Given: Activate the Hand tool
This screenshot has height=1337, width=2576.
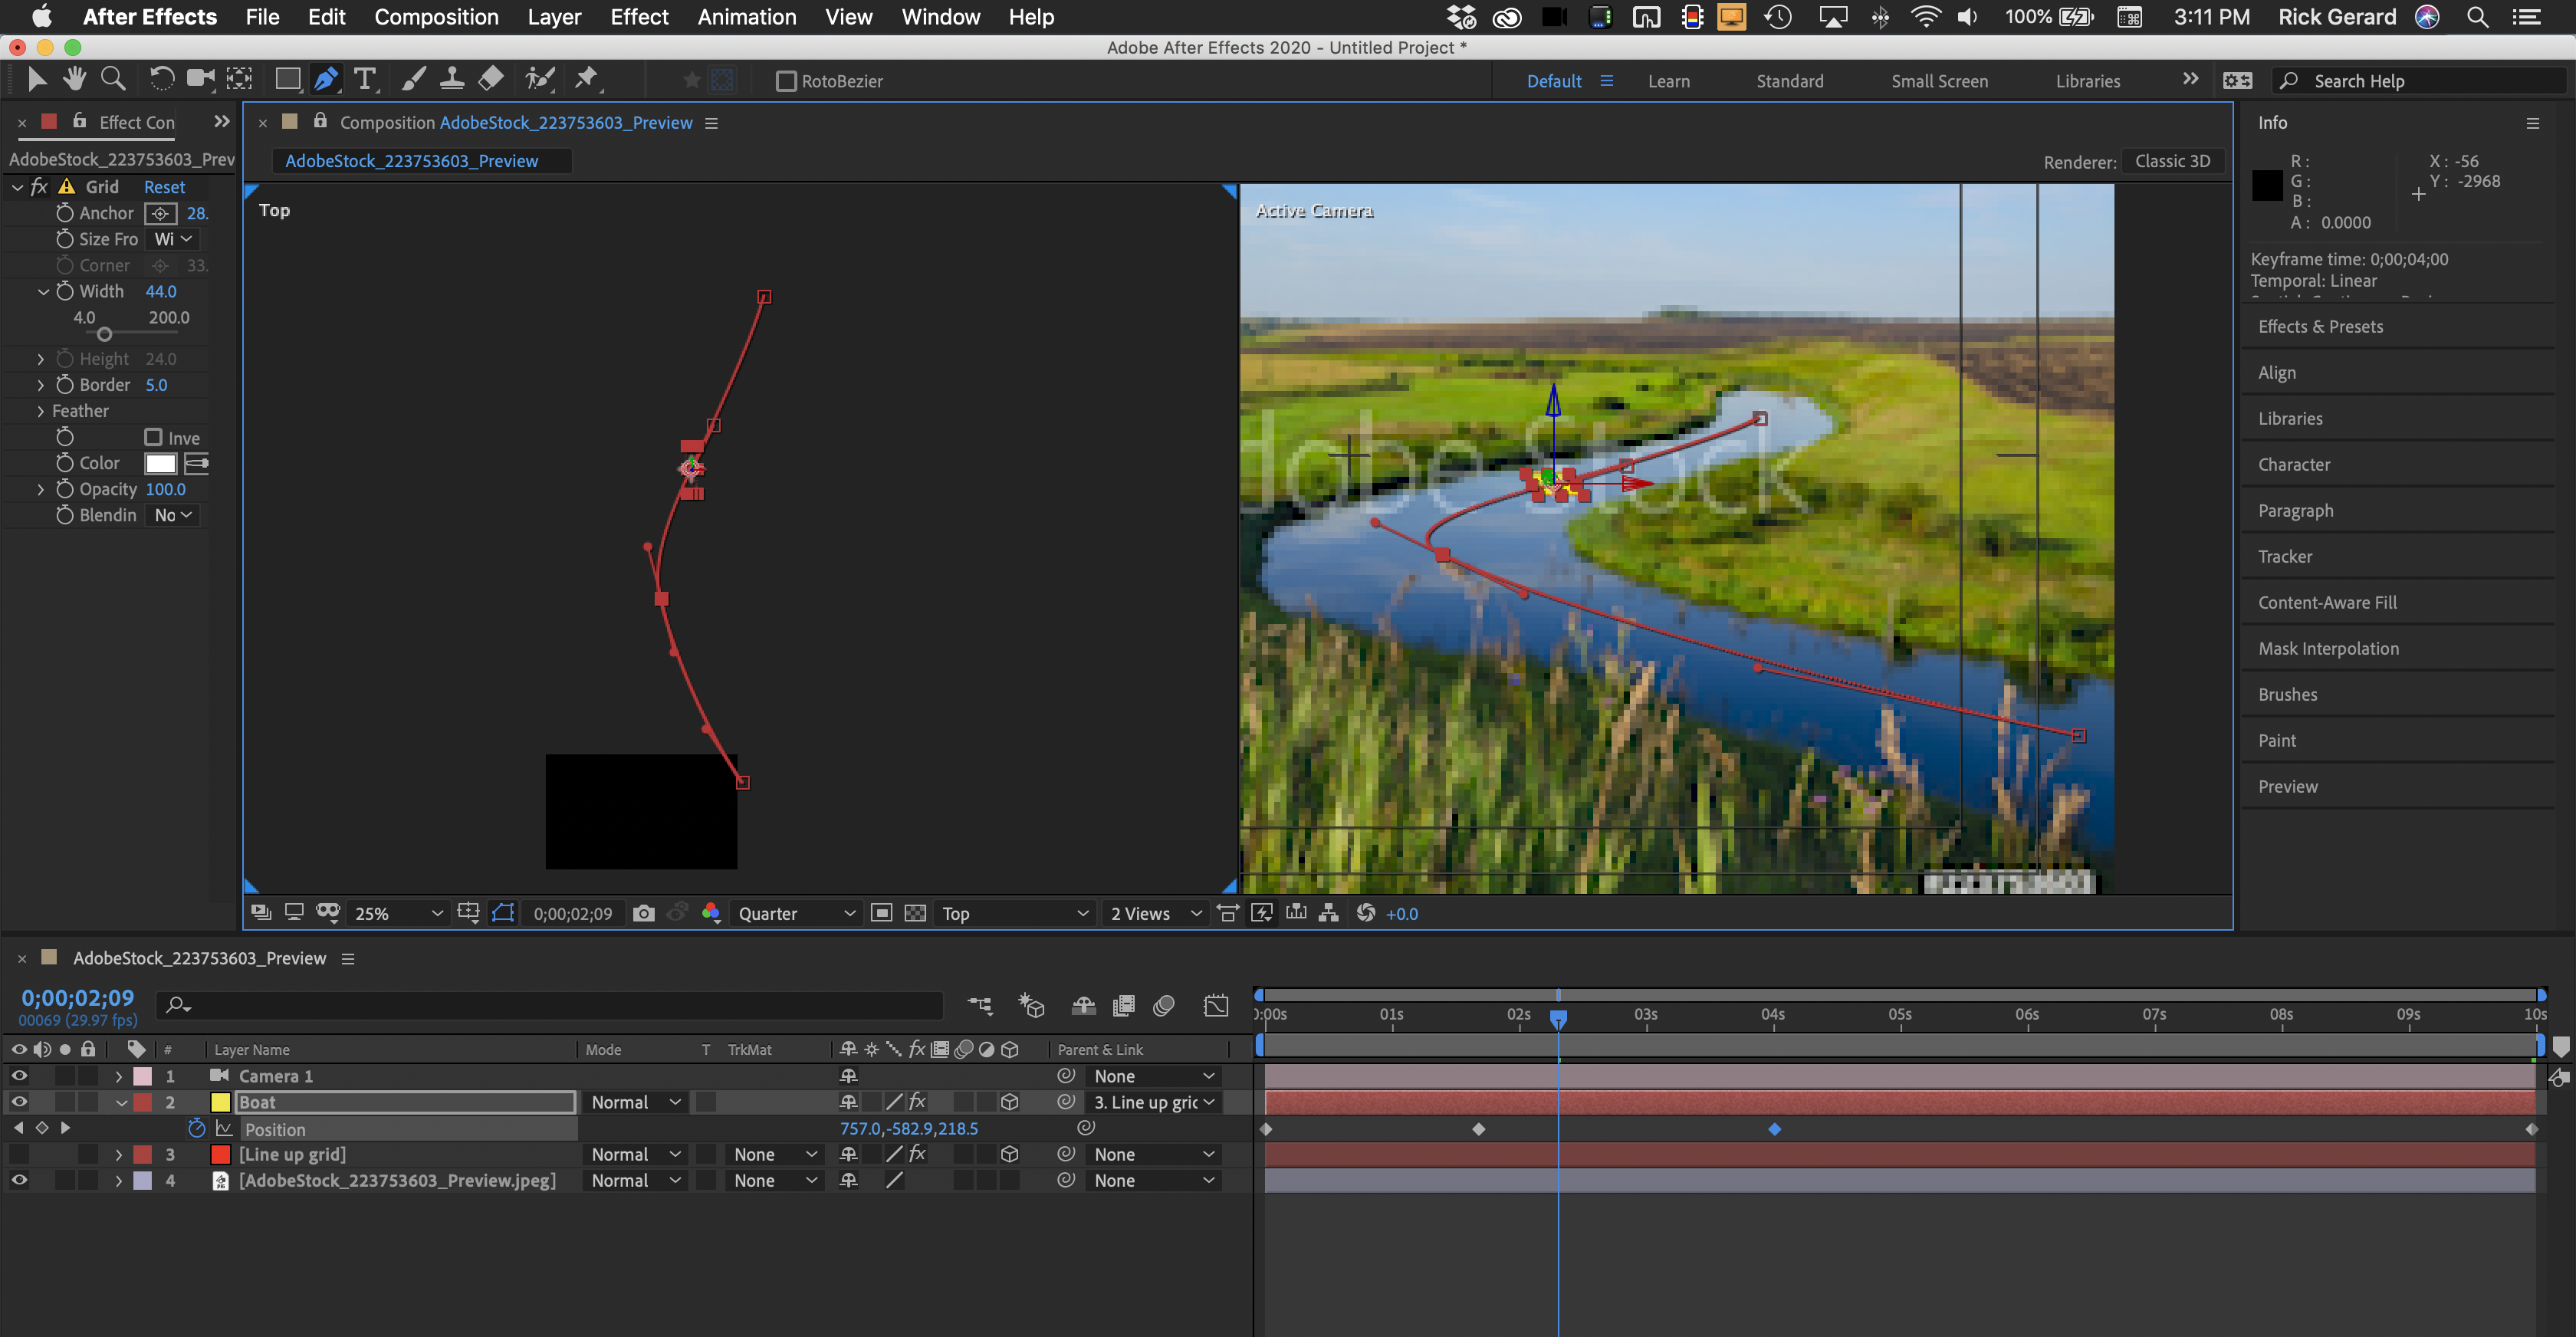Looking at the screenshot, I should (74, 79).
